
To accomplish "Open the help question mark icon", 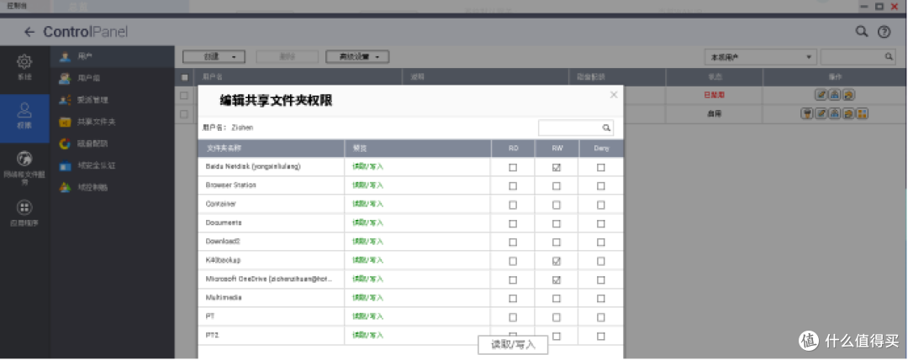I will coord(884,32).
